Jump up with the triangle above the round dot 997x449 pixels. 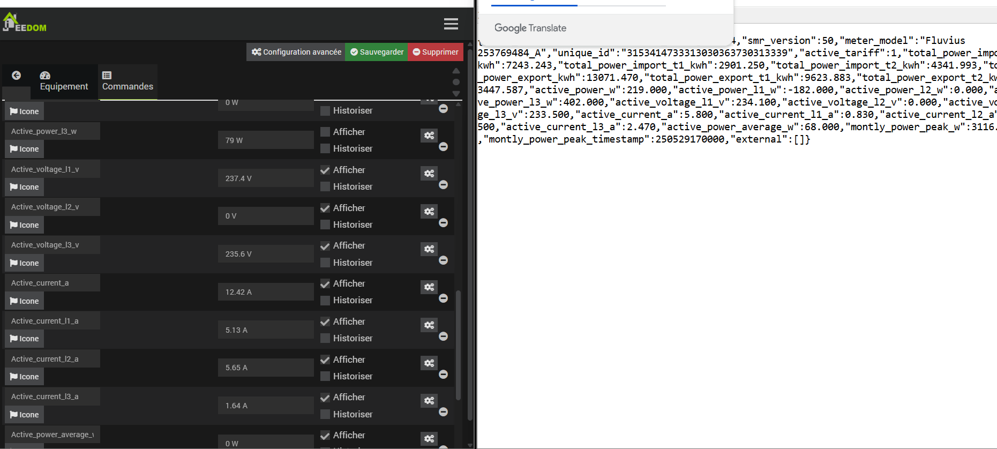tap(456, 71)
